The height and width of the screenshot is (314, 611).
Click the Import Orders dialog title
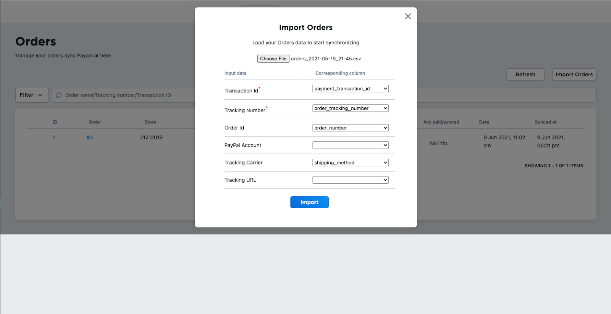[306, 28]
